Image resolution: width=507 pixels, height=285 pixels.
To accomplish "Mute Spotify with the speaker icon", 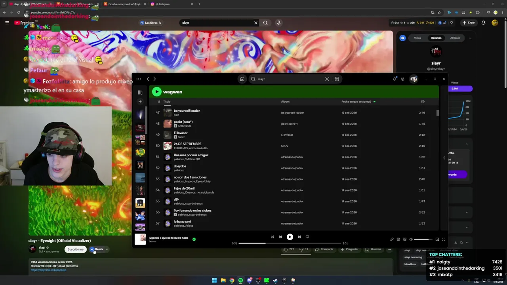I will tap(411, 239).
